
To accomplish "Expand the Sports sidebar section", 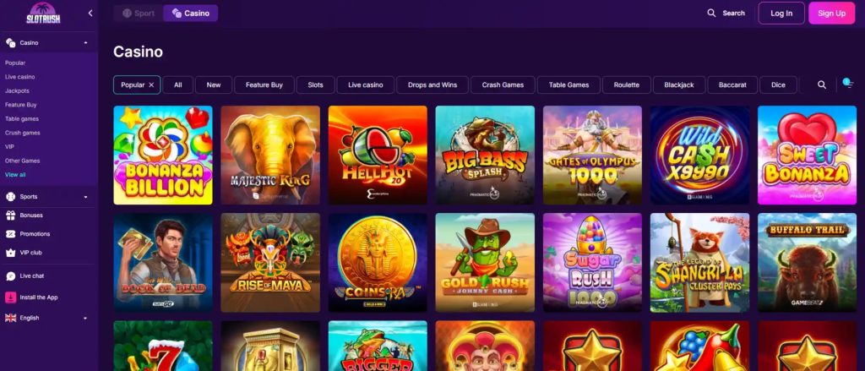I will tap(85, 197).
